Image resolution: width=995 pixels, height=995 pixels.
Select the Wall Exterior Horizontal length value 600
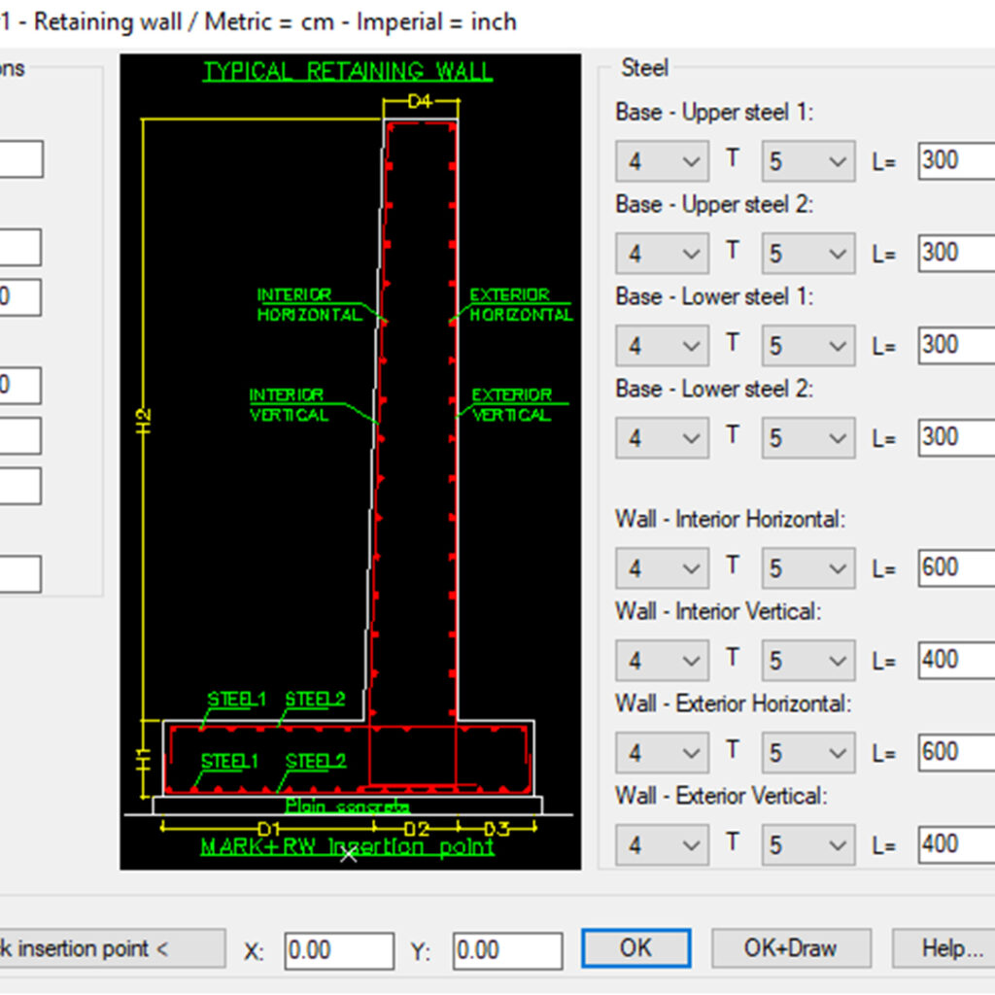pos(957,752)
